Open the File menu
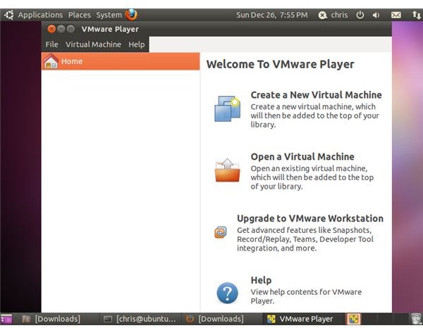The width and height of the screenshot is (423, 328). point(51,44)
